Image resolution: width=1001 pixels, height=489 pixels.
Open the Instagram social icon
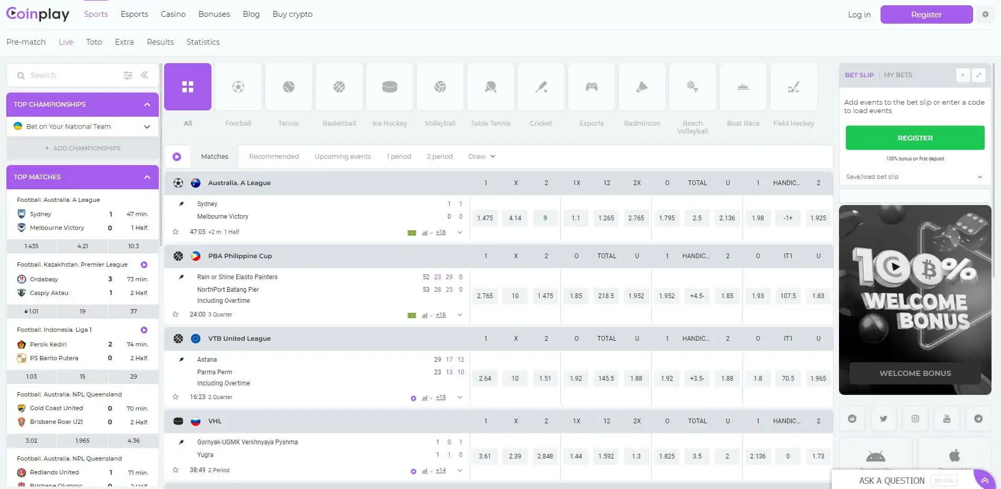[x=915, y=419]
